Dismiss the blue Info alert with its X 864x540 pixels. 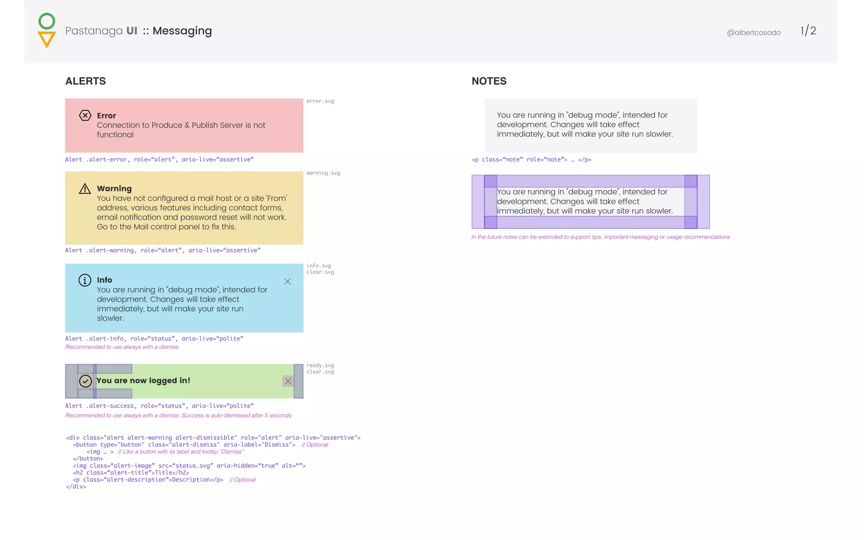287,281
